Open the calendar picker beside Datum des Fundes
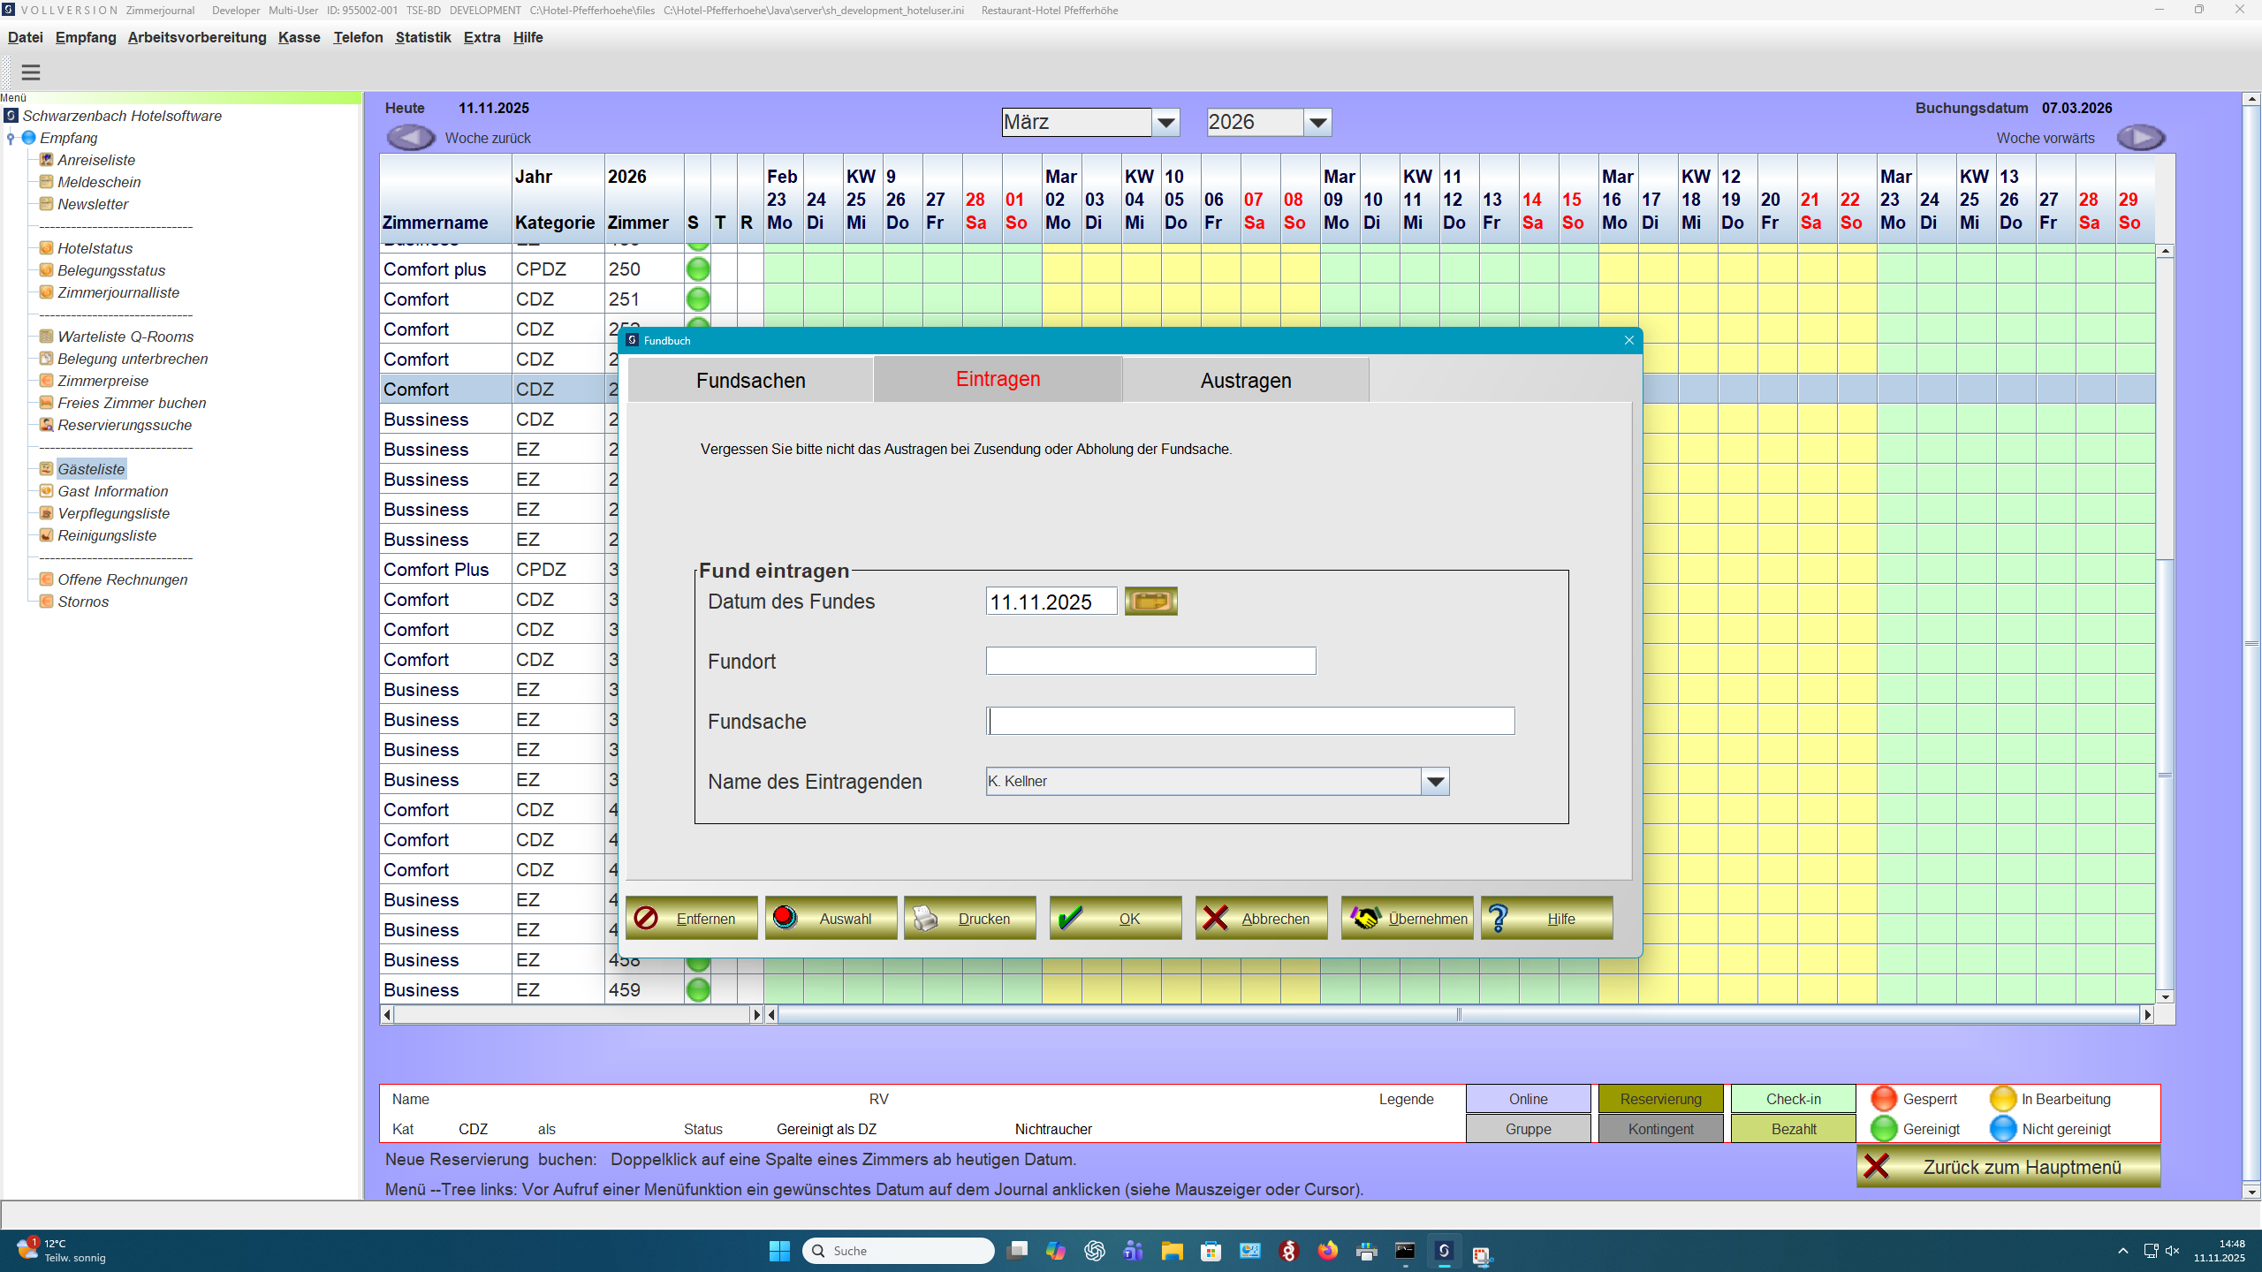 click(x=1150, y=601)
